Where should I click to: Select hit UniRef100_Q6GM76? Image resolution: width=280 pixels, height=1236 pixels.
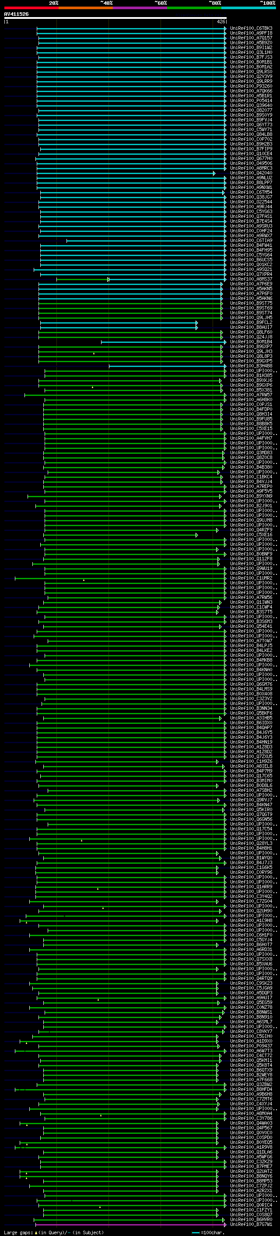tap(251, 685)
